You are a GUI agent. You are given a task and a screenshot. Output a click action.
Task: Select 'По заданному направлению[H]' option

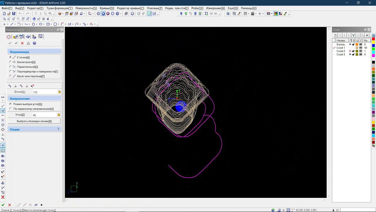pyautogui.click(x=11, y=109)
